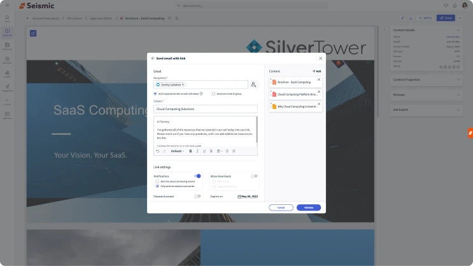The width and height of the screenshot is (473, 266).
Task: Enable the Password protect switch
Action: point(197,197)
